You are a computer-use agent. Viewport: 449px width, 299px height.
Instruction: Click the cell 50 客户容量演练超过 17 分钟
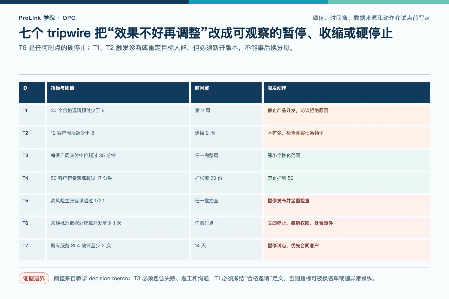click(118, 183)
